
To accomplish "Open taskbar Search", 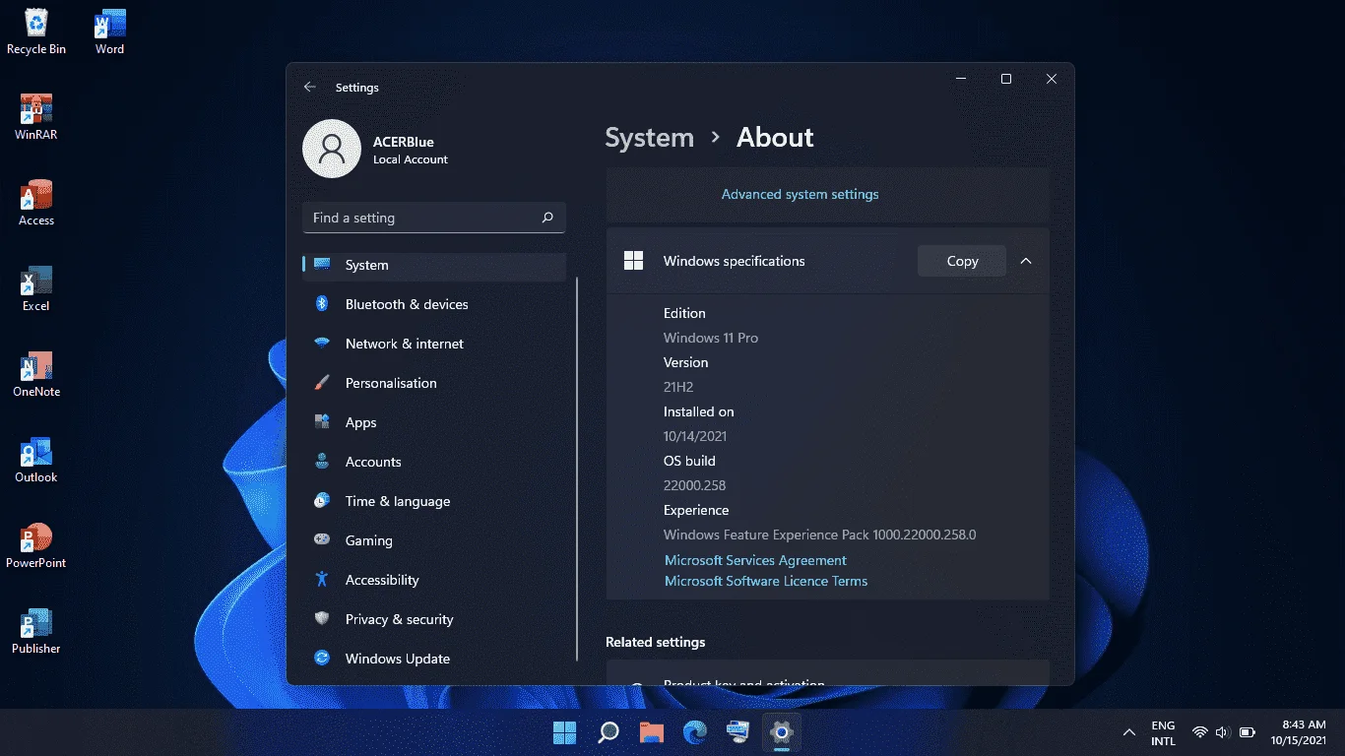I will pyautogui.click(x=608, y=731).
